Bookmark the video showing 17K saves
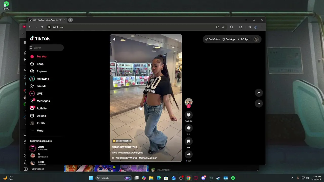 click(x=189, y=141)
